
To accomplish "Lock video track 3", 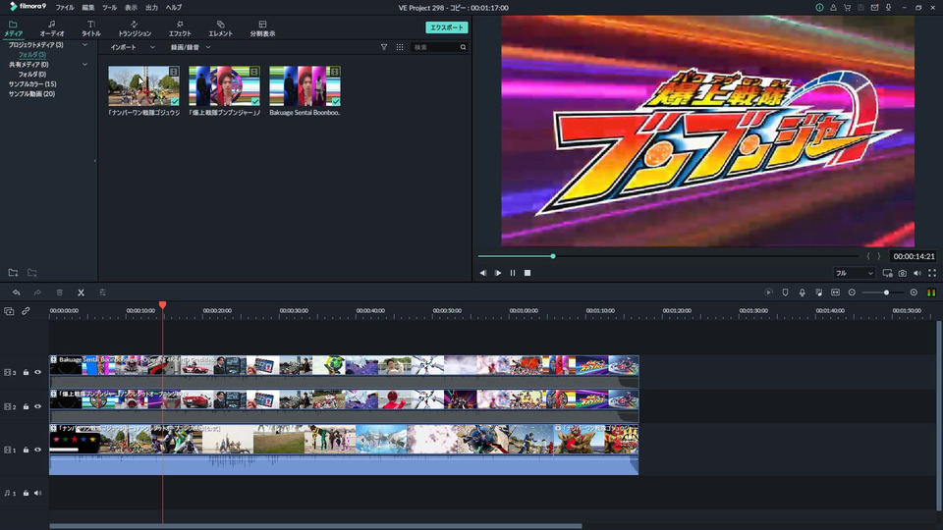I will pyautogui.click(x=26, y=373).
